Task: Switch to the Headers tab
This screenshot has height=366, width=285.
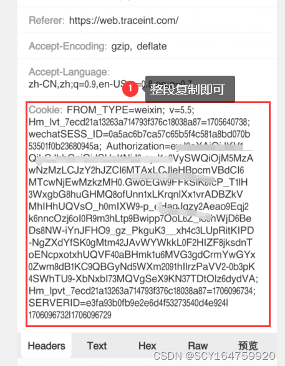Action: click(46, 345)
